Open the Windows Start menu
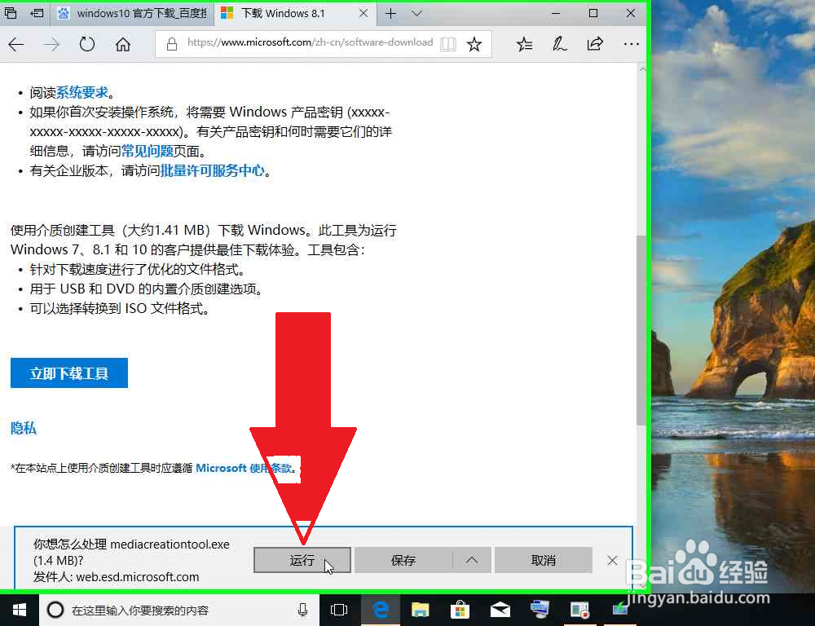This screenshot has width=815, height=626. coord(20,610)
